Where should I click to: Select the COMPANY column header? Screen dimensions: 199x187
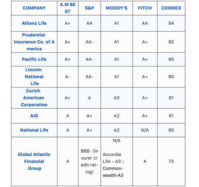point(34,8)
